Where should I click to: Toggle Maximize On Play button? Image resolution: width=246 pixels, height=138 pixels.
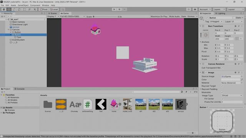coord(159,16)
